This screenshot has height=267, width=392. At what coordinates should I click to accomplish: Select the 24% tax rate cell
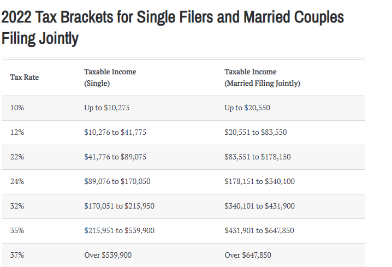(x=17, y=181)
